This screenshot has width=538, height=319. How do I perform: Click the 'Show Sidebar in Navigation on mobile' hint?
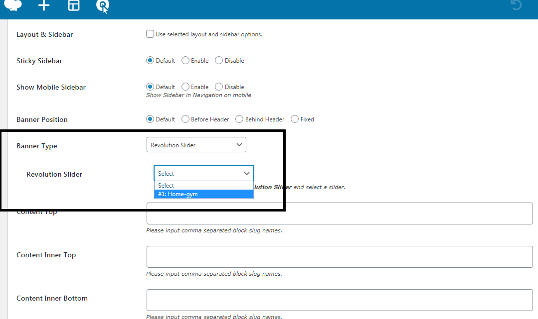tap(198, 95)
